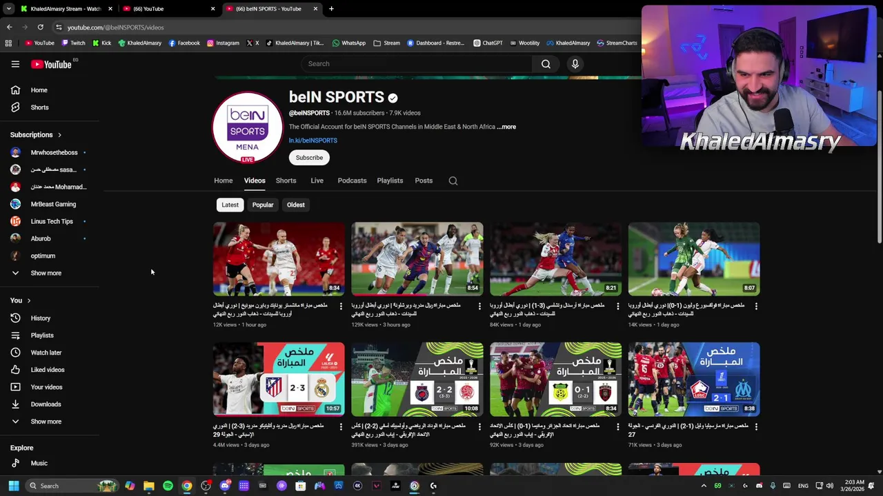
Task: Click the YouTube search input field
Action: coord(417,64)
